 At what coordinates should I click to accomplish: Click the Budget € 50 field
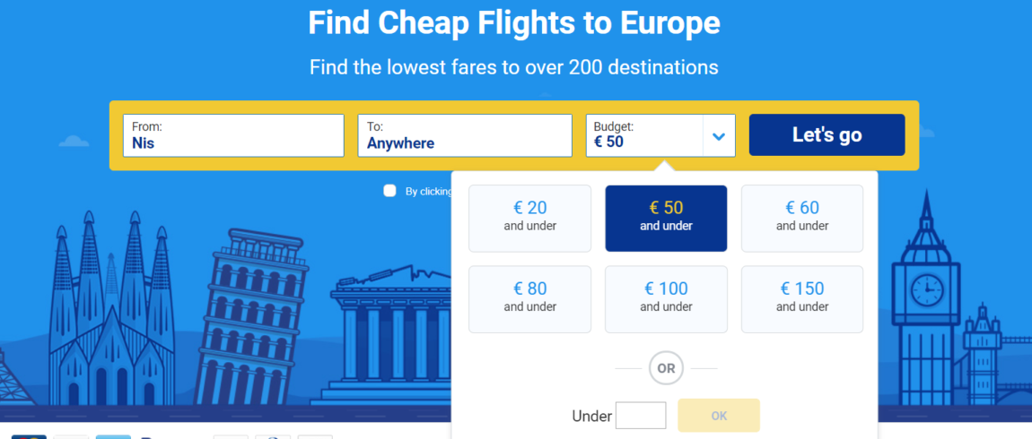(644, 135)
